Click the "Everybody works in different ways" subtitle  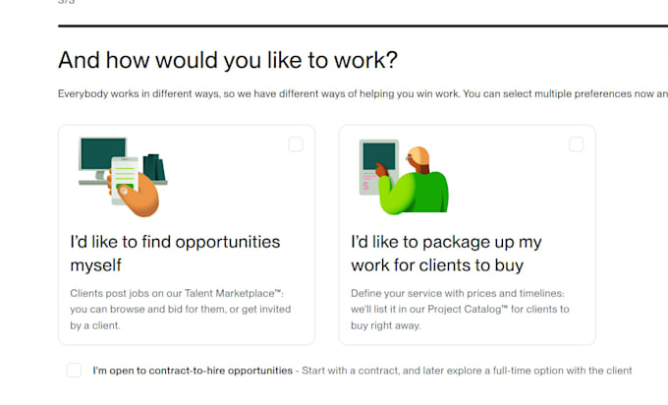(362, 93)
